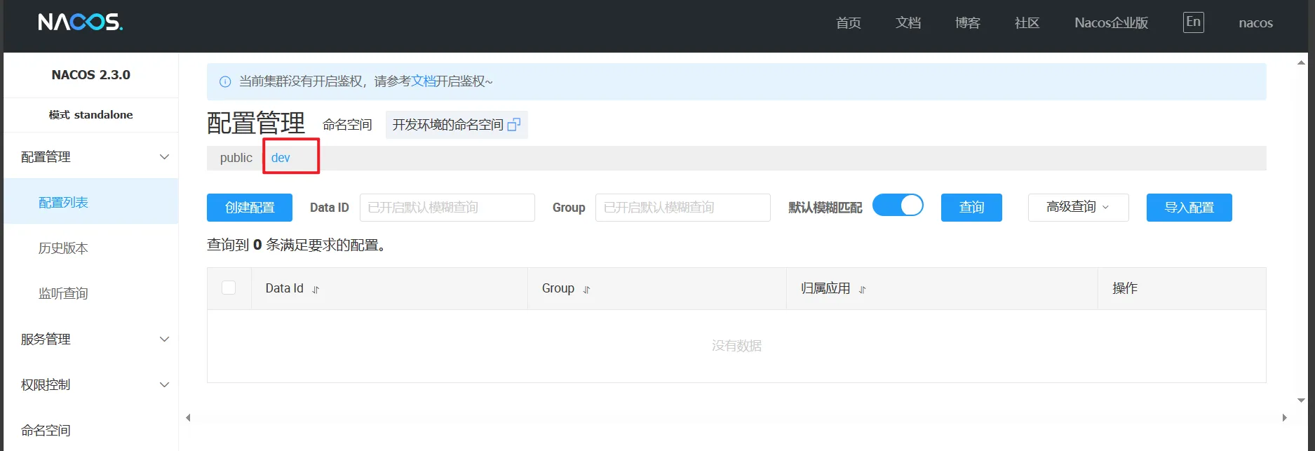Copy the namespace ID icon
Image resolution: width=1315 pixels, height=451 pixels.
point(513,125)
